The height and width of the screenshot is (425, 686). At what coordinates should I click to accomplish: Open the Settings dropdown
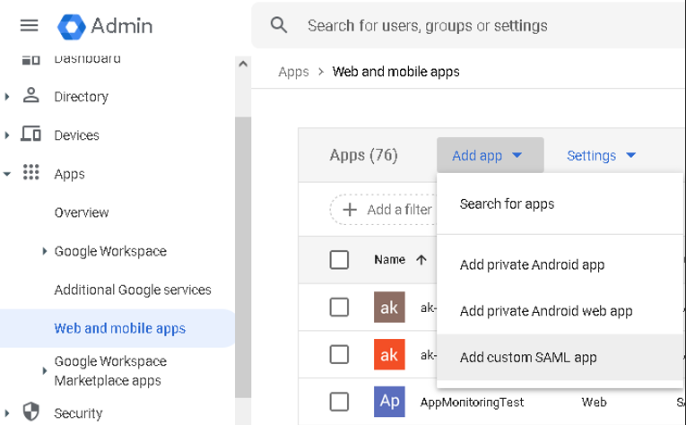[601, 155]
